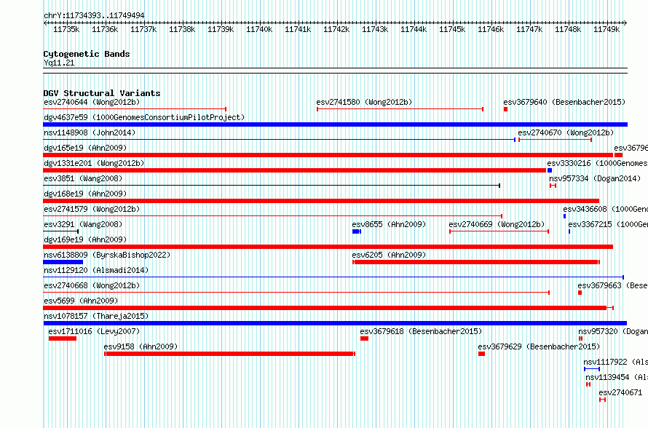Click the esv3436608 variant label
Image resolution: width=648 pixels, height=428 pixels.
tap(605, 209)
